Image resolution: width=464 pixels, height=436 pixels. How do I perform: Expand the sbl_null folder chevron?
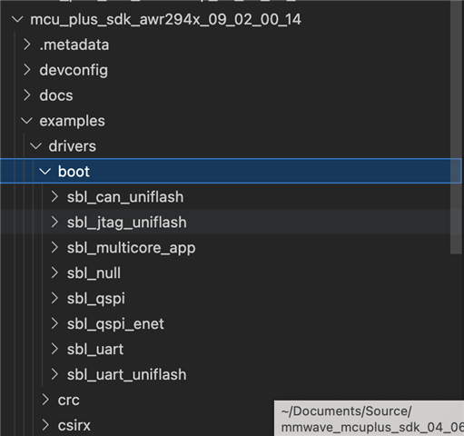54,272
